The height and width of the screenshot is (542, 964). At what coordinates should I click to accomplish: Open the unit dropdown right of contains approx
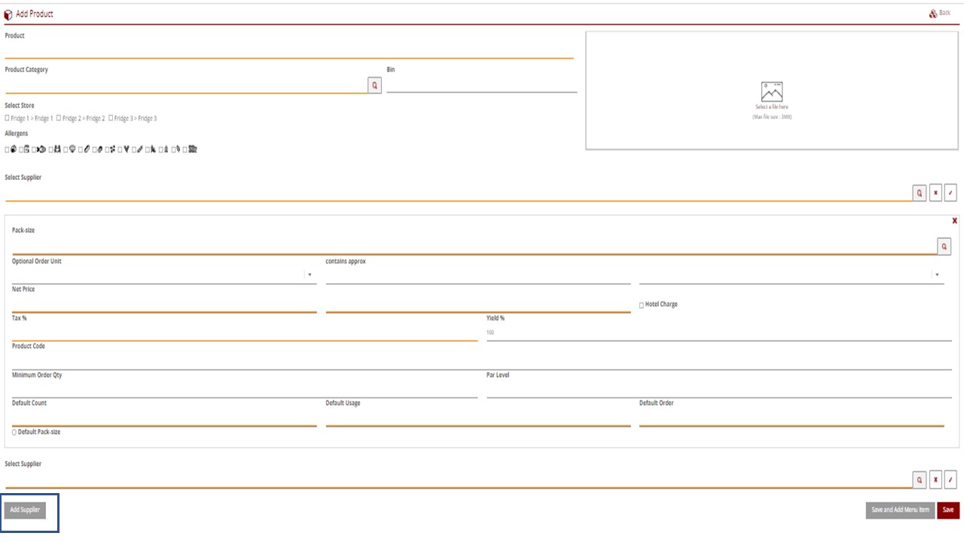(938, 275)
